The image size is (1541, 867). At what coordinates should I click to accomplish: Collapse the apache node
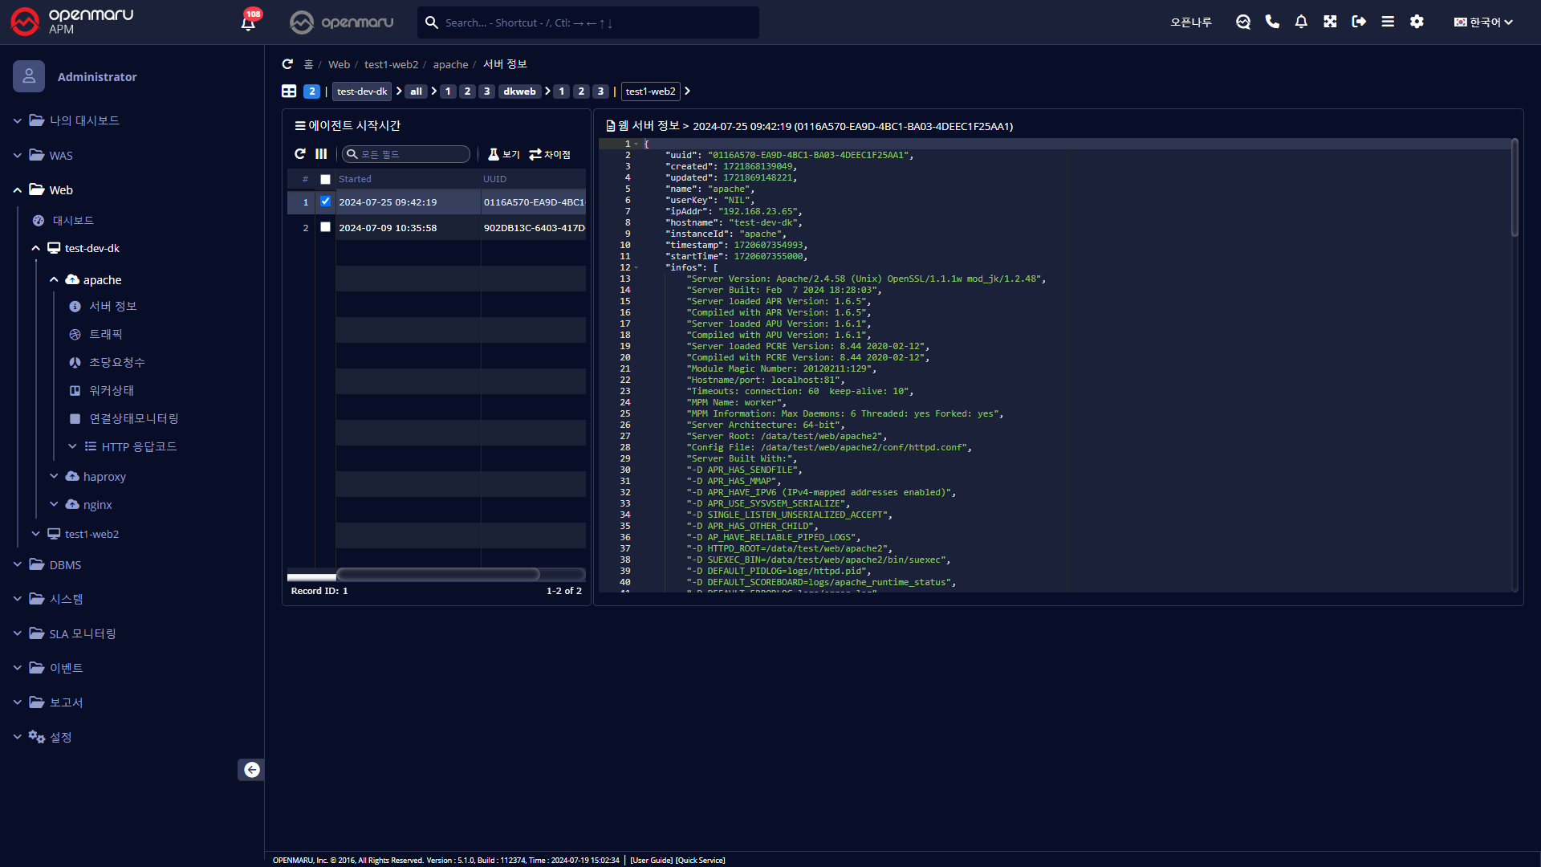[x=54, y=280]
